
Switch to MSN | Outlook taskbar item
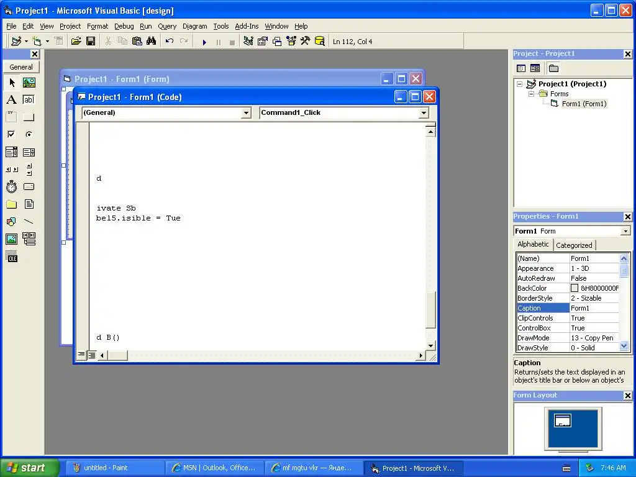pos(214,468)
